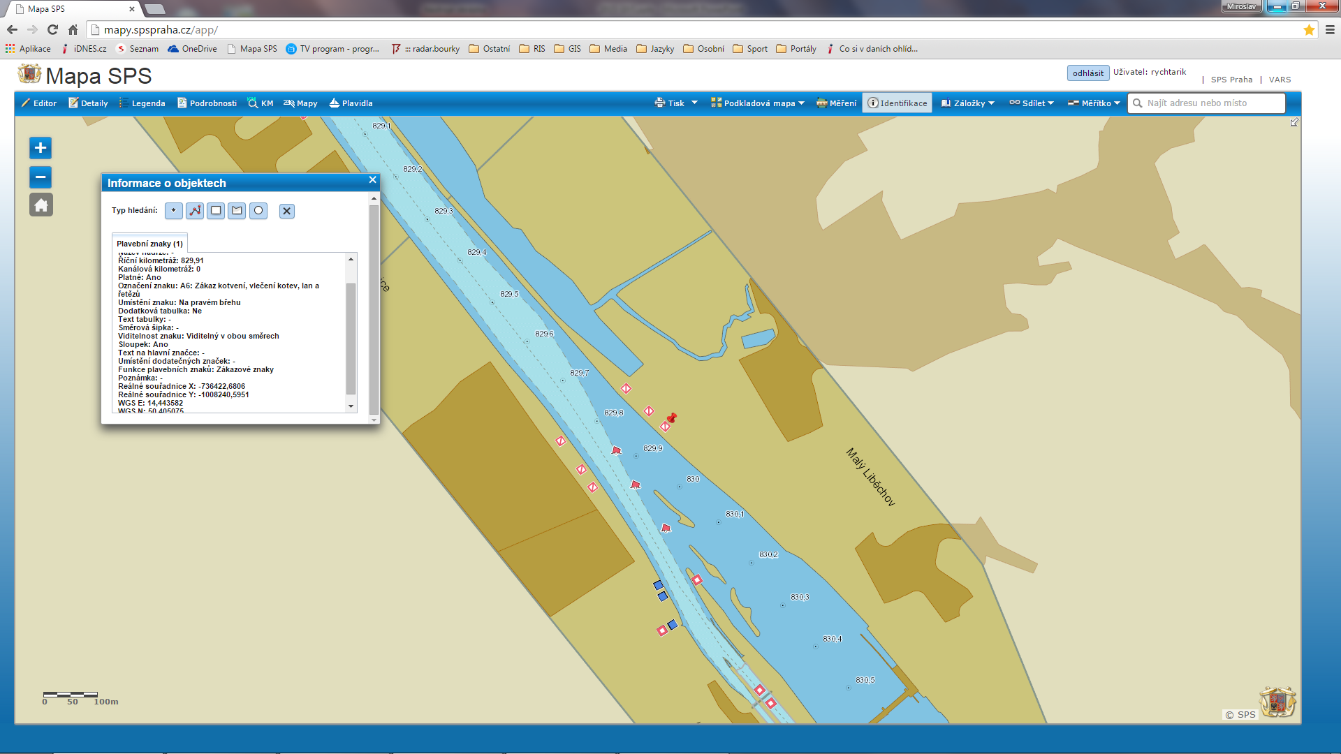This screenshot has height=754, width=1341.
Task: Open the KM search tool
Action: click(x=261, y=103)
